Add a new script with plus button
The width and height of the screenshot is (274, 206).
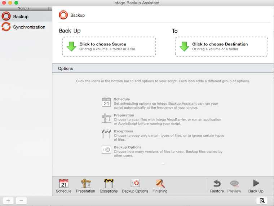pyautogui.click(x=8, y=201)
